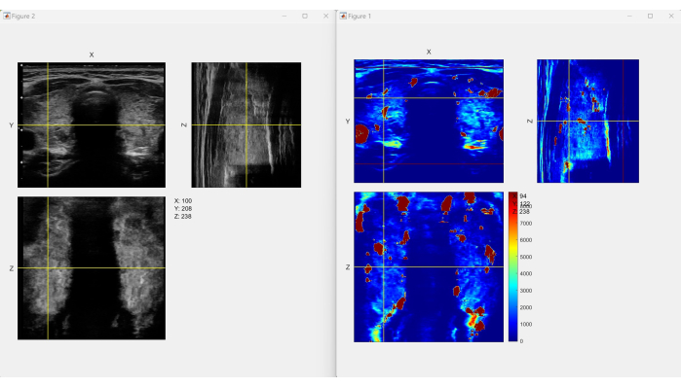Click the grayscale XZ bottom slice in Figure 2

[92, 267]
